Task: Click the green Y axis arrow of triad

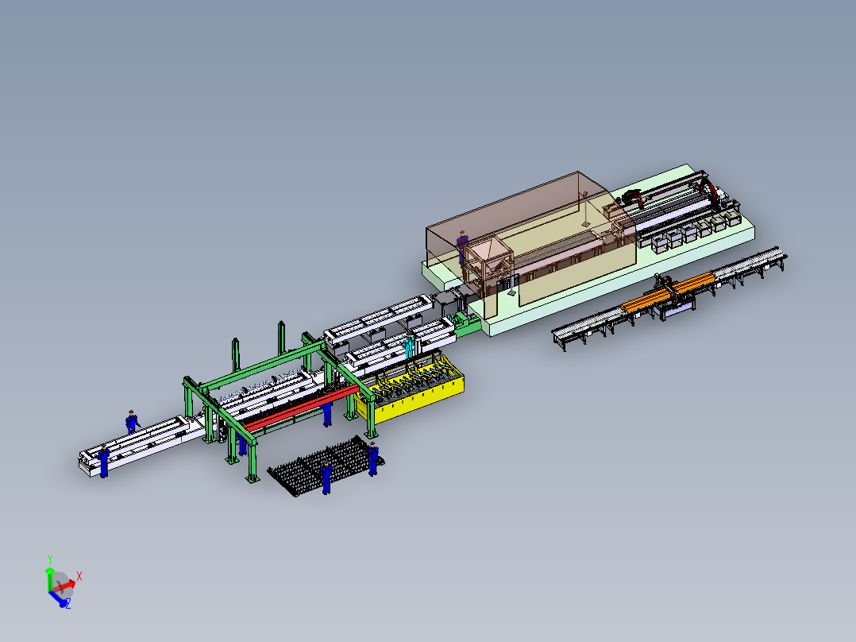Action: click(50, 580)
